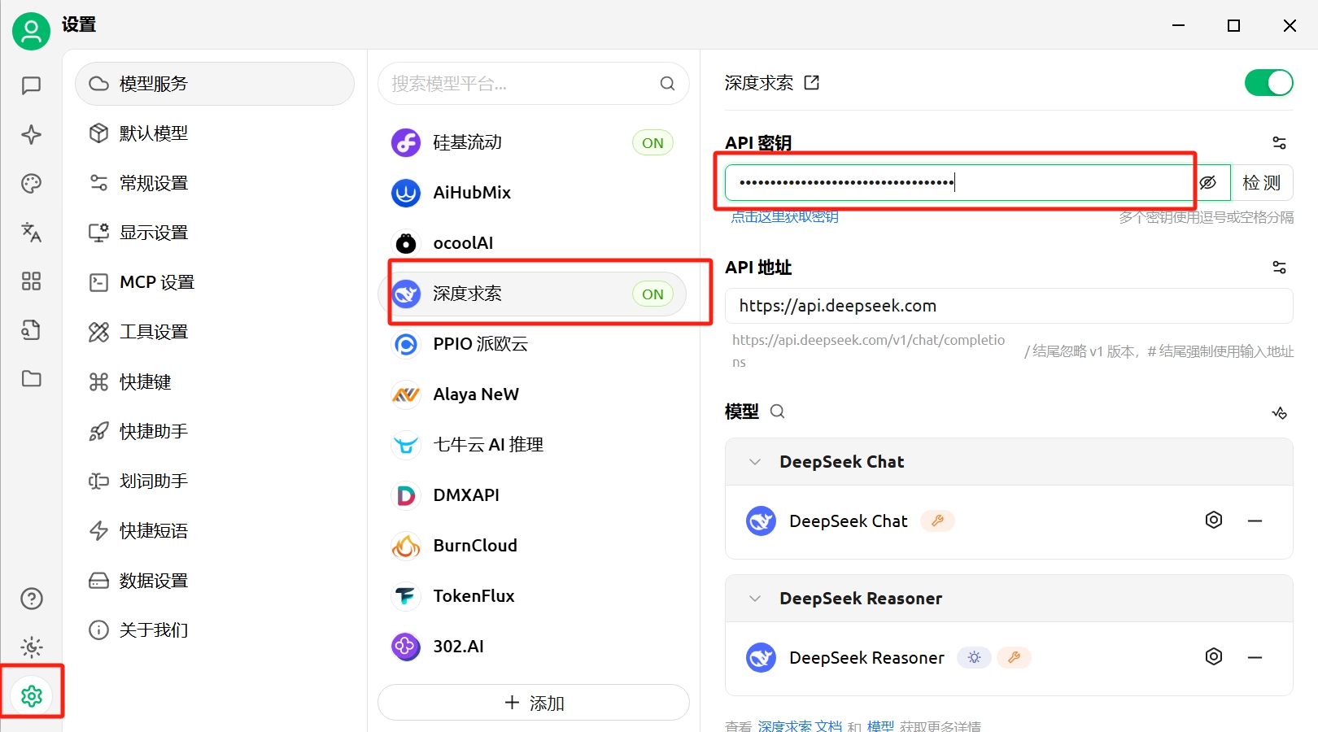Click the tool-use tag on DeepSeek Reasoner

1014,657
